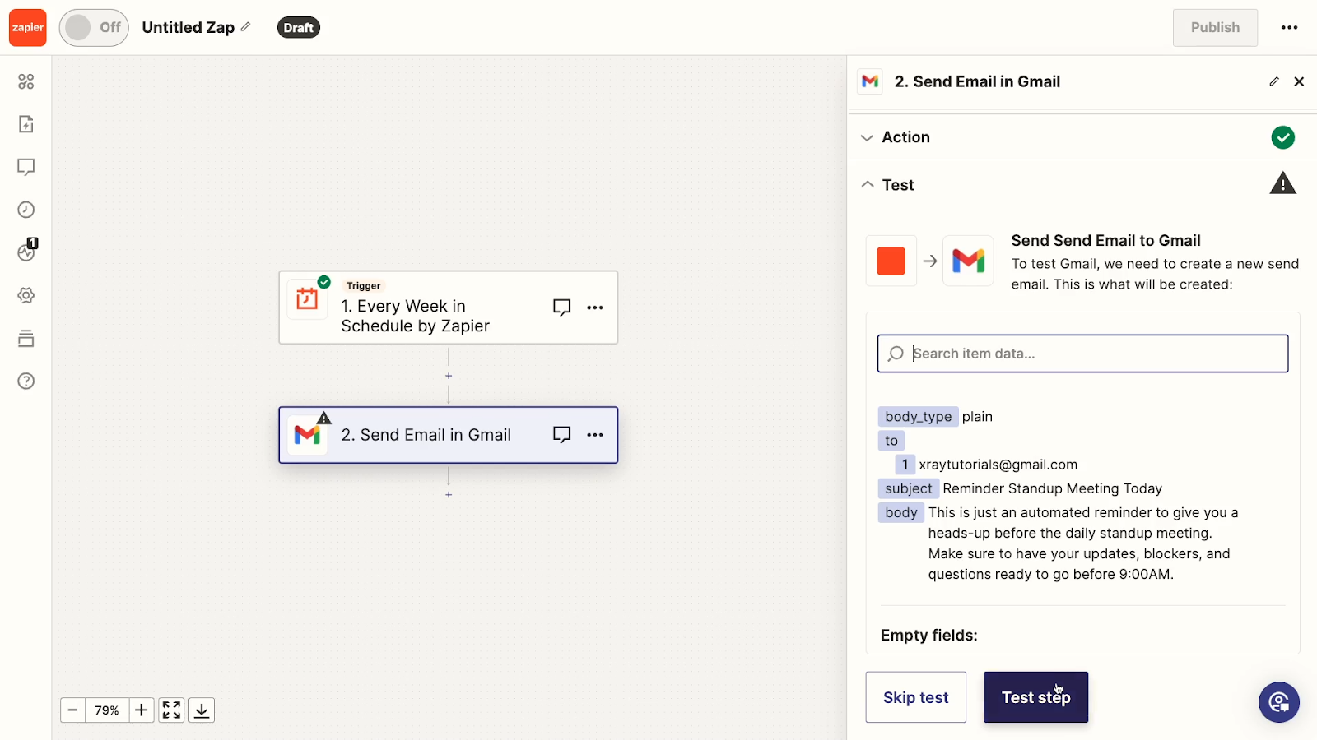Click the Empty fields heading
Image resolution: width=1317 pixels, height=740 pixels.
coord(929,636)
